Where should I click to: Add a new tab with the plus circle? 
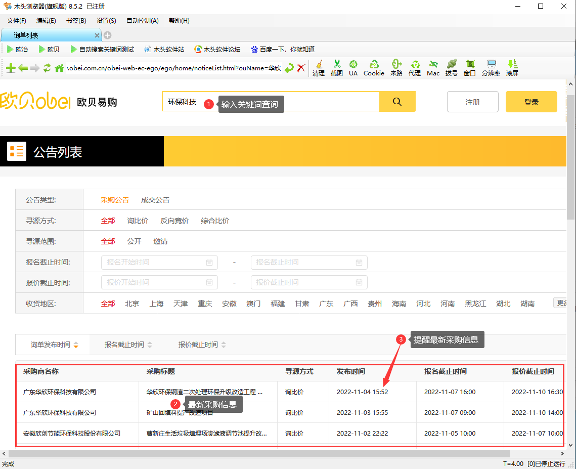click(x=108, y=35)
